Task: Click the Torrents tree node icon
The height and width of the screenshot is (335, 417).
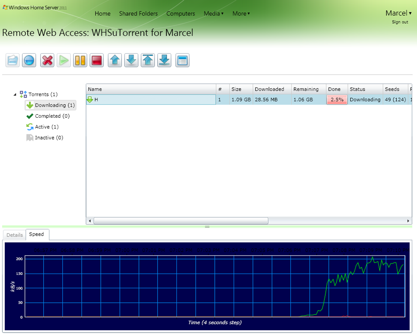Action: [24, 94]
